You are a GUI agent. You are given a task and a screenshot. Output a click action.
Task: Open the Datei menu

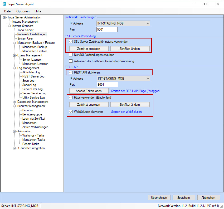[8, 11]
